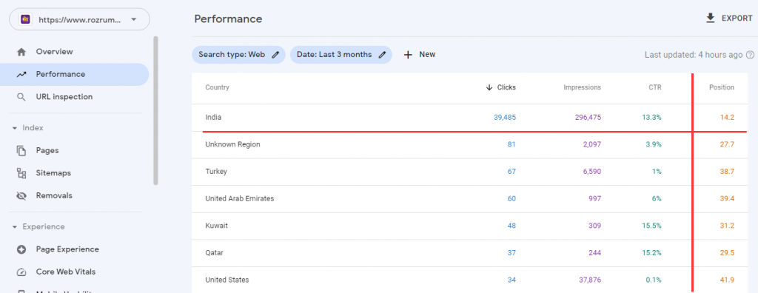Click the sidebar vertical scrollbar

155,111
